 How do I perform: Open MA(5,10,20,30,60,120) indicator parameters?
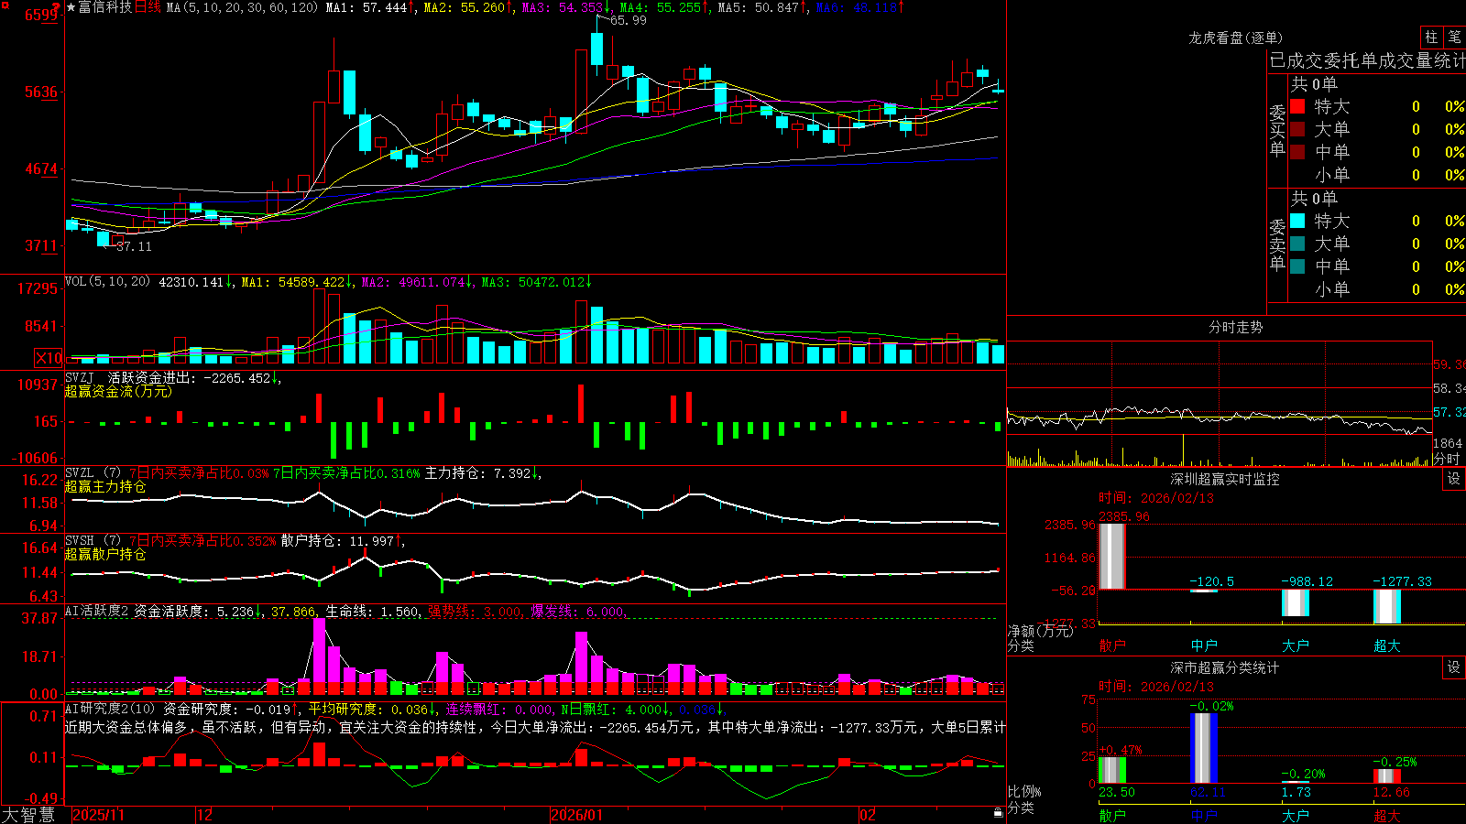pyautogui.click(x=243, y=7)
